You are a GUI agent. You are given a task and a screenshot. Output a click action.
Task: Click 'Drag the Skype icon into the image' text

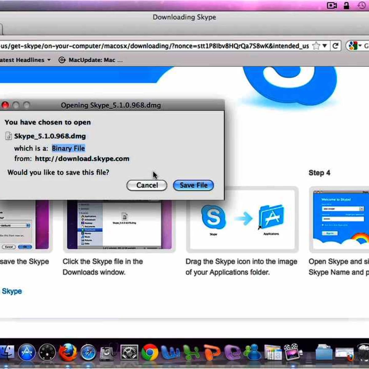pyautogui.click(x=241, y=261)
